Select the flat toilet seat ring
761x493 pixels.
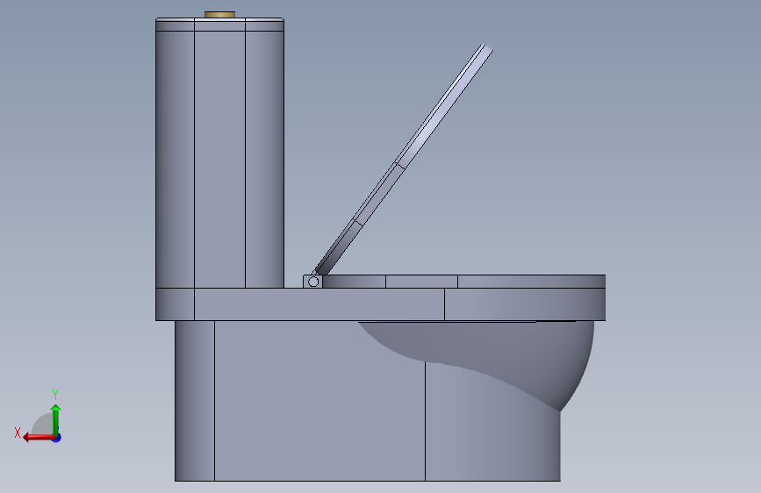pos(463,282)
